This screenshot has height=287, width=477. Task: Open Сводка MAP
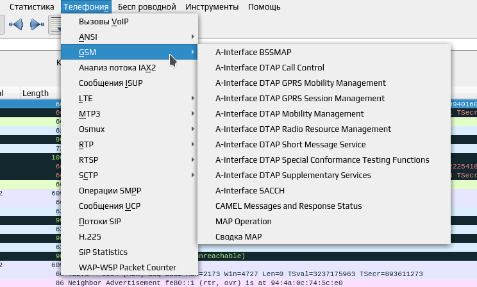[x=324, y=236]
